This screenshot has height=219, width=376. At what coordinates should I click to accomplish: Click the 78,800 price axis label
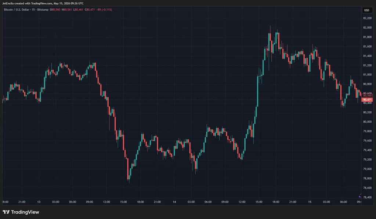[367, 179]
